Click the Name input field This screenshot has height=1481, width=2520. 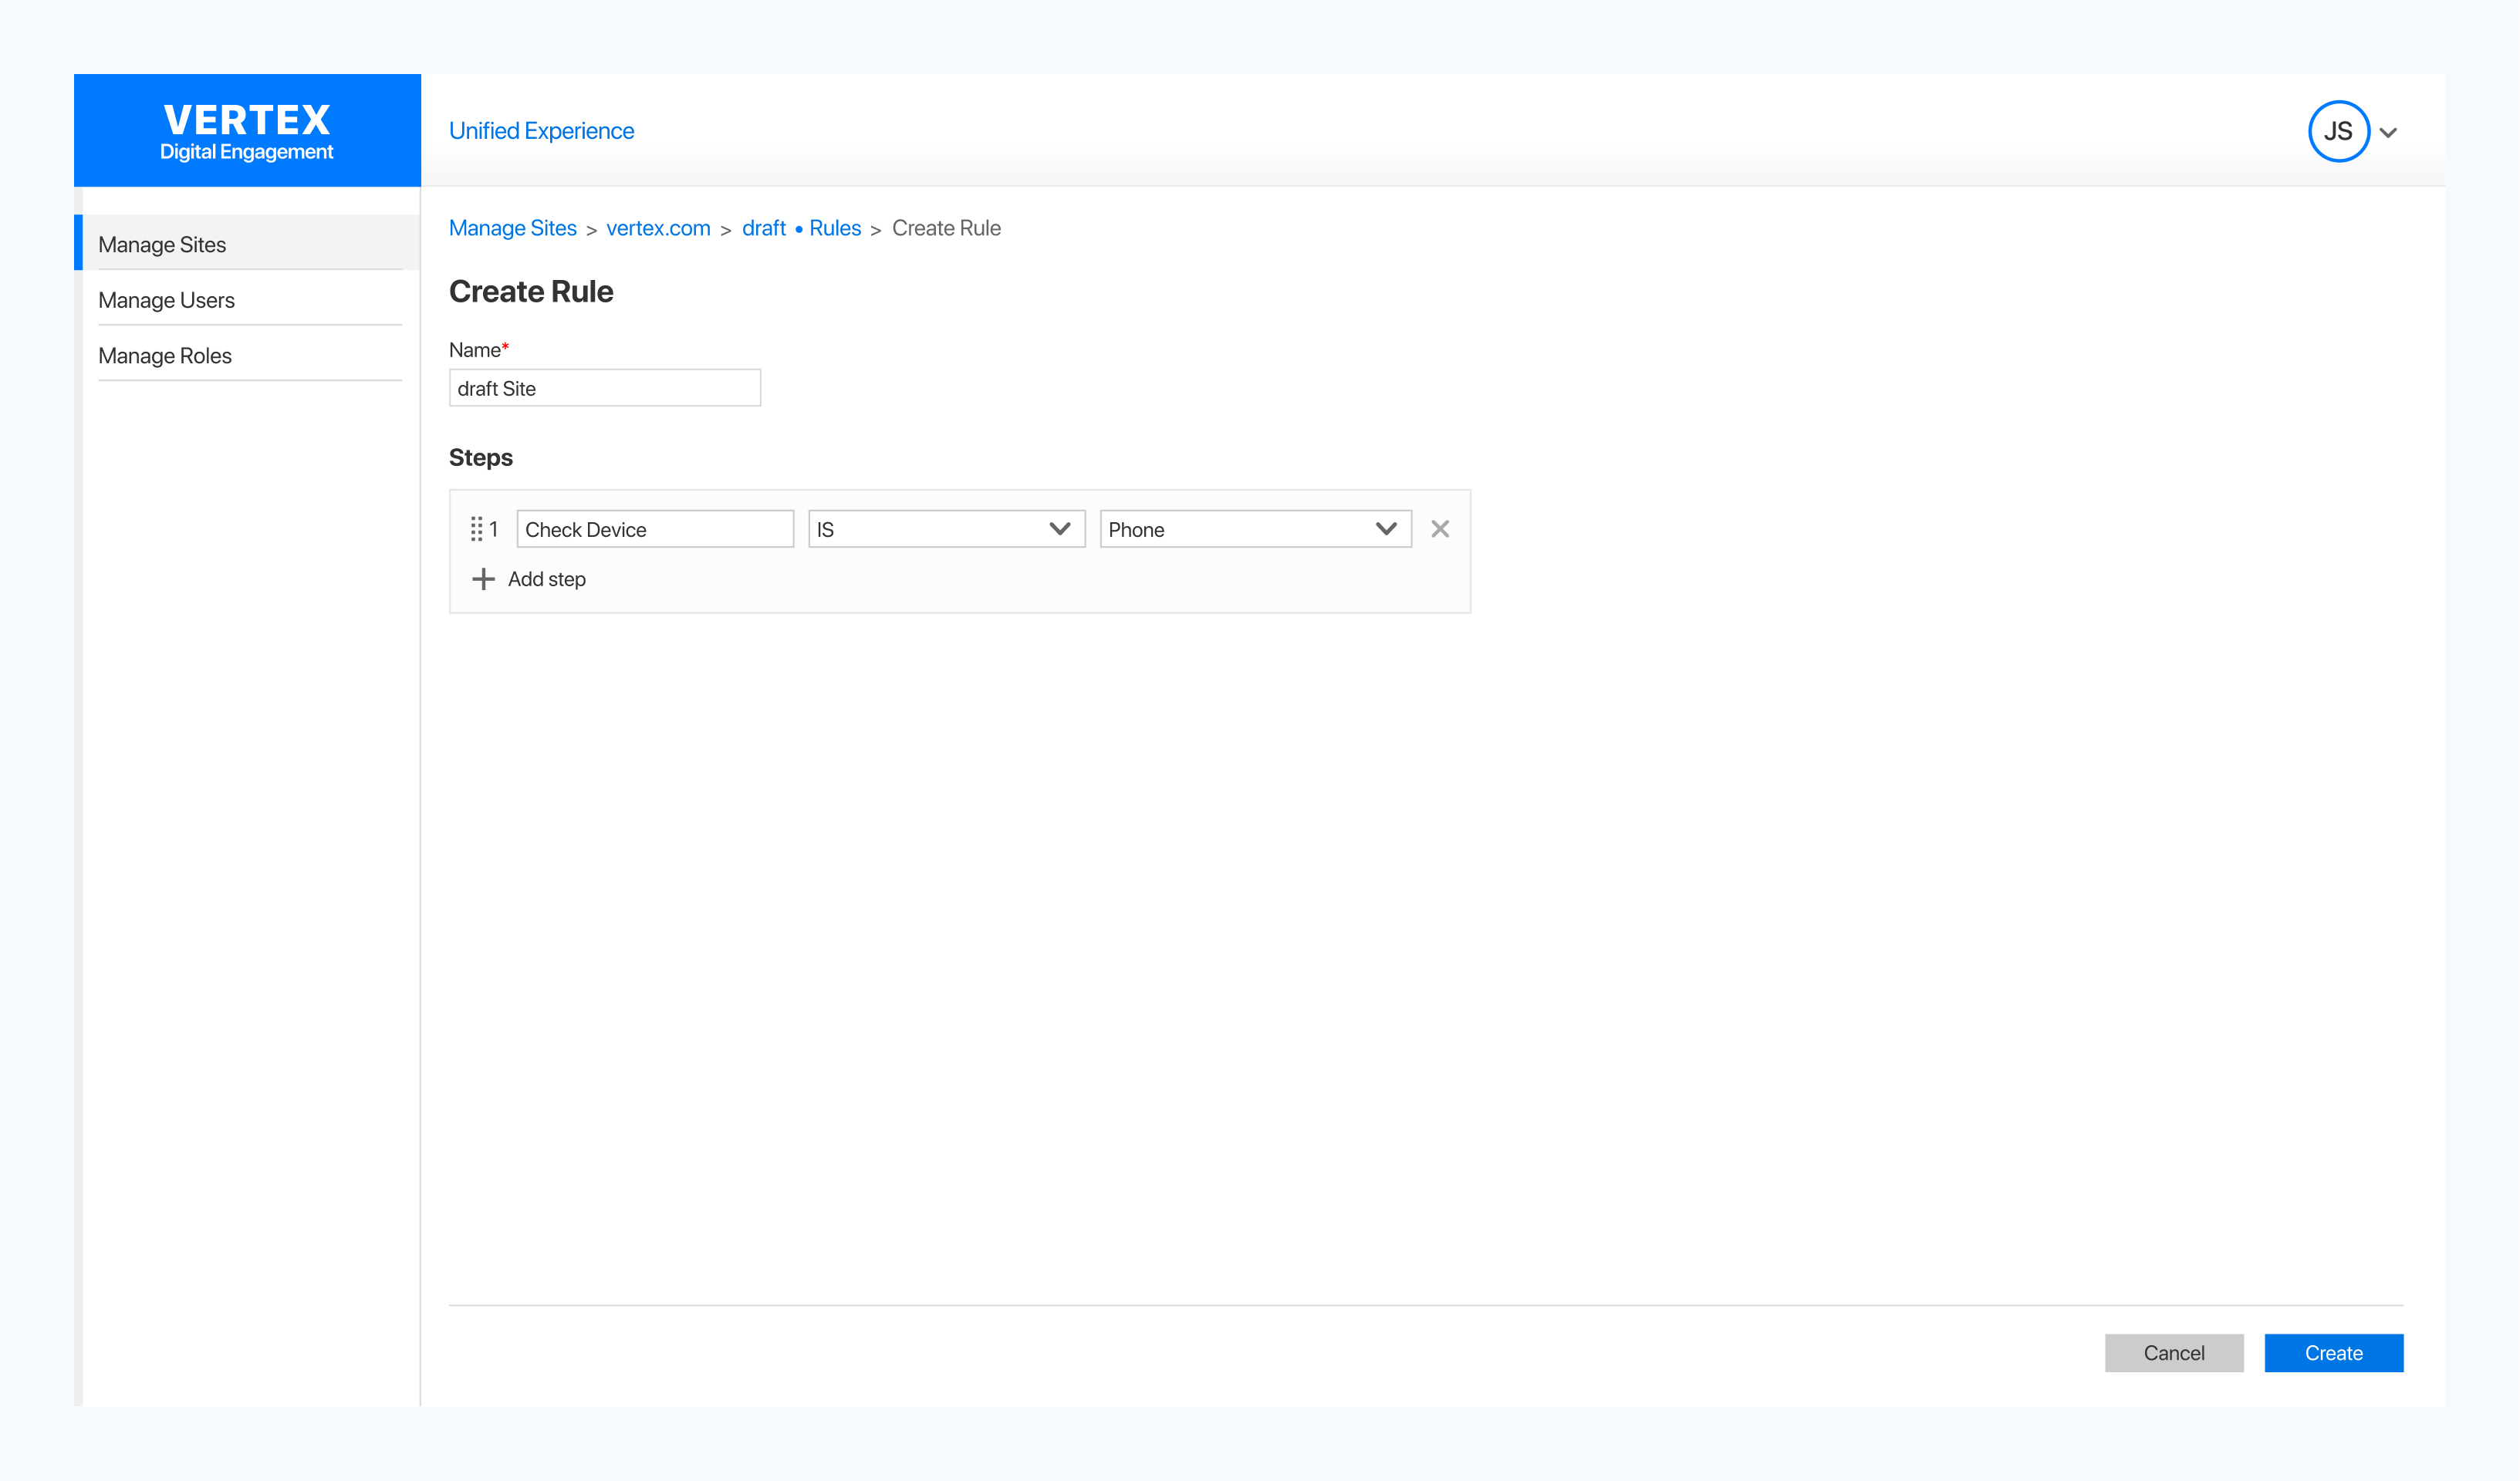tap(604, 388)
